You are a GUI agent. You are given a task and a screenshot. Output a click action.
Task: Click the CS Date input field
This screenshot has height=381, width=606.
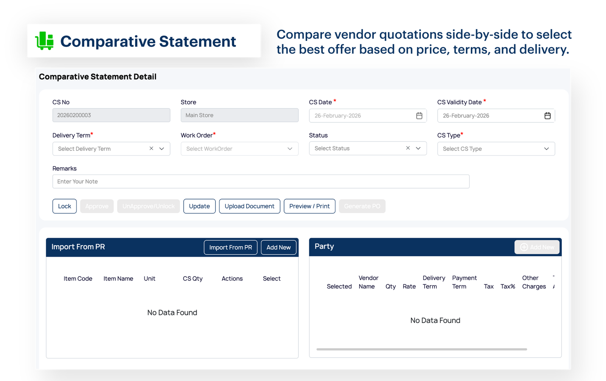point(360,116)
